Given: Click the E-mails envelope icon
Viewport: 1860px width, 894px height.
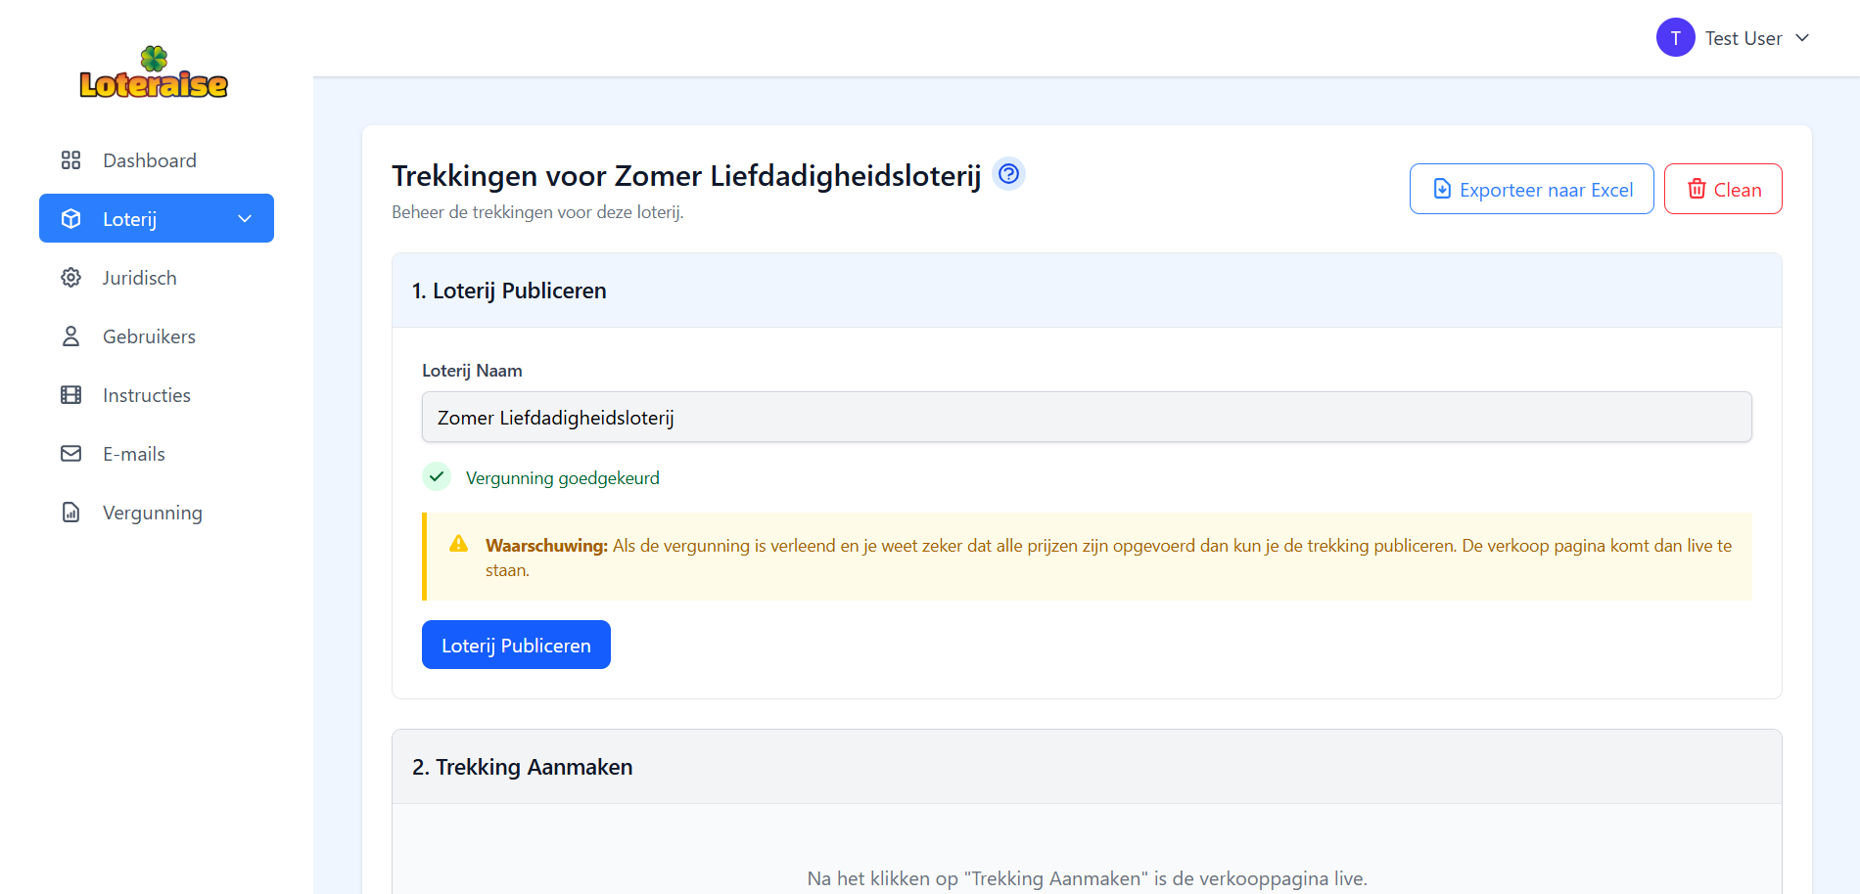Looking at the screenshot, I should [x=70, y=454].
